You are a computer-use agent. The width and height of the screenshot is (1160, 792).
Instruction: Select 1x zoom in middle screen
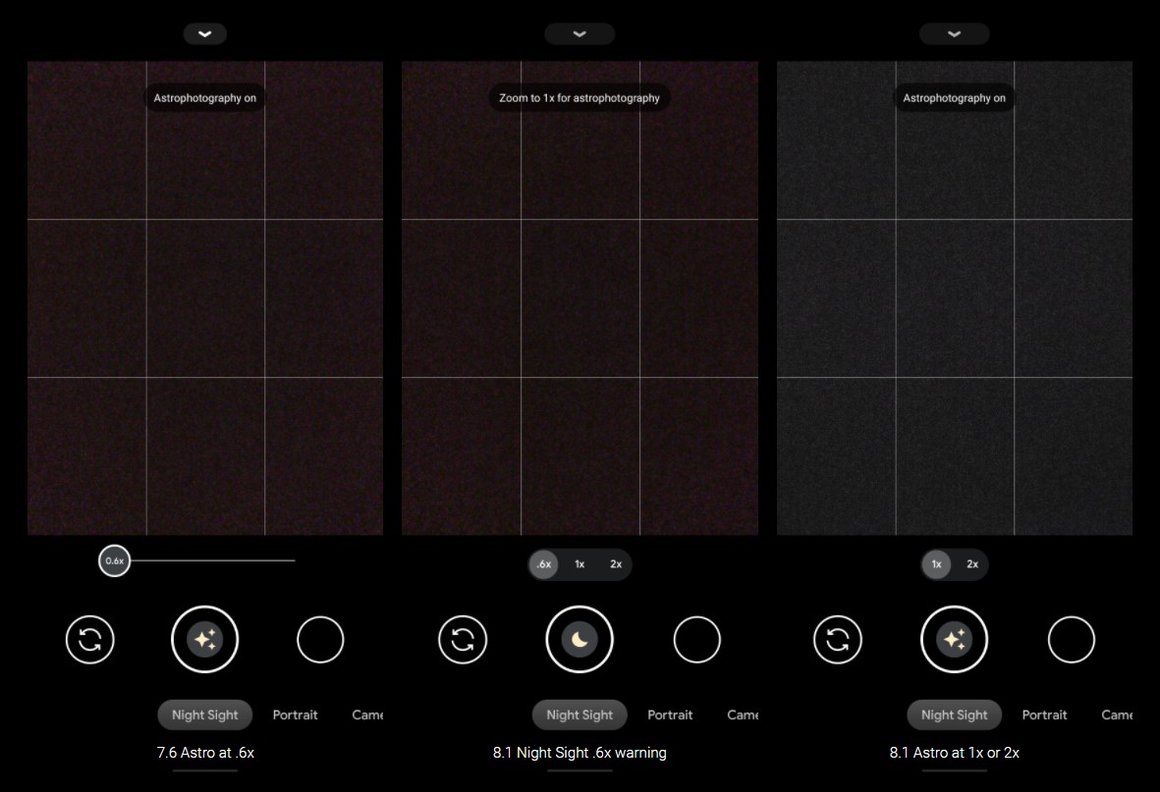click(x=580, y=564)
